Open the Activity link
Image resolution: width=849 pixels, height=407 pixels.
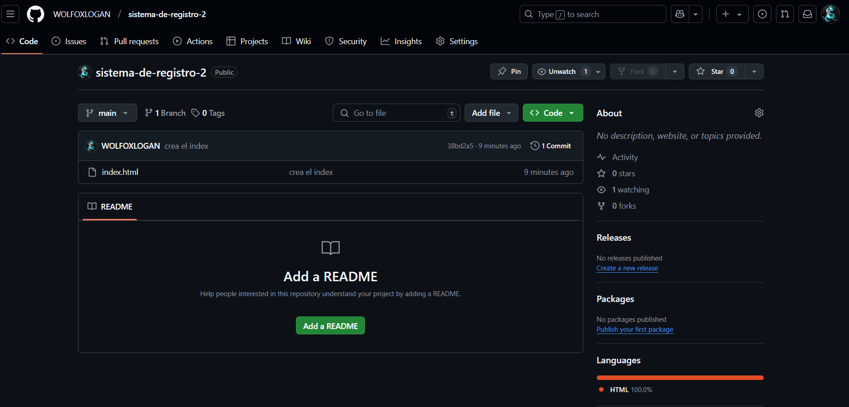tap(625, 157)
